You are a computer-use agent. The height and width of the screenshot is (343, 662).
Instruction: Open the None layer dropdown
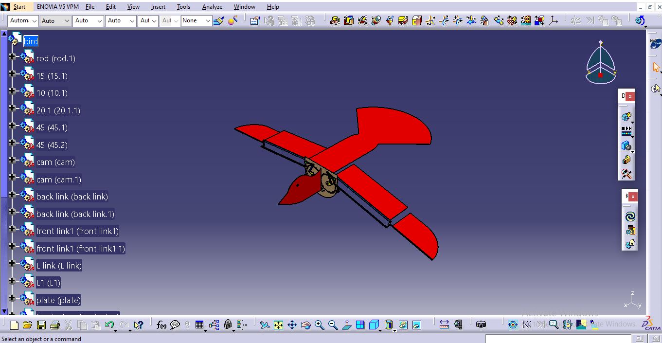coord(197,20)
